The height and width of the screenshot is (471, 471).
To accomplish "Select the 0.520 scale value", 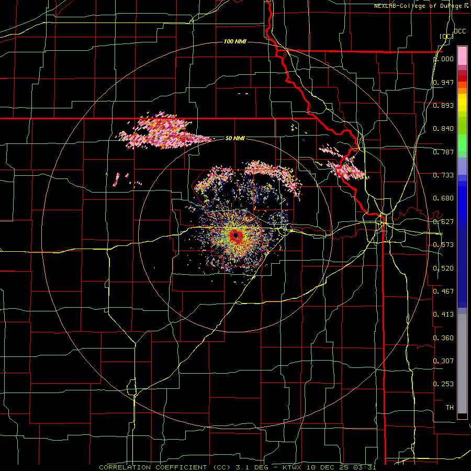I will (x=443, y=268).
